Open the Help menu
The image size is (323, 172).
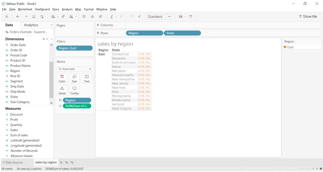pyautogui.click(x=113, y=9)
